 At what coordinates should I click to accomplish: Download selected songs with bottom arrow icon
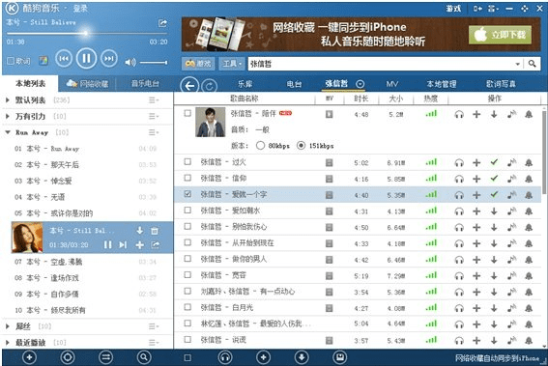tap(302, 357)
